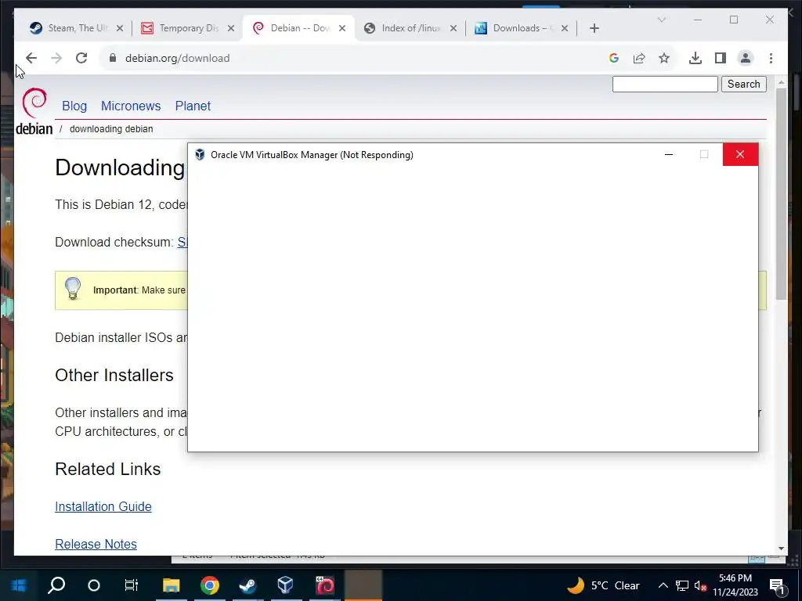Screen dimensions: 802x601
Task: Close the Steam tab
Action: [x=120, y=29]
